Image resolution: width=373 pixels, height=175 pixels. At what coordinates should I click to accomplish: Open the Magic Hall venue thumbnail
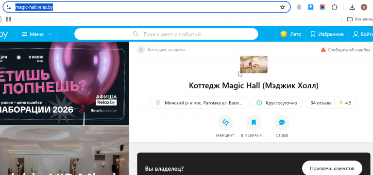[254, 65]
